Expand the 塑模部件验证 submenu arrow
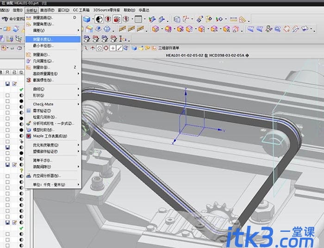 pos(78,151)
